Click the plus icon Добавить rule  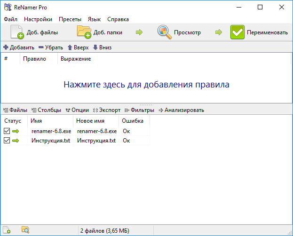6,47
